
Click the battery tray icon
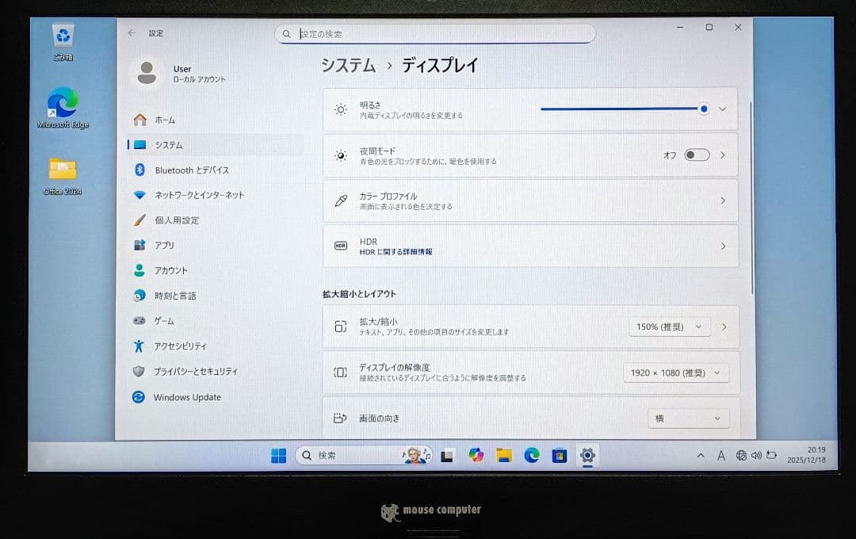[771, 455]
